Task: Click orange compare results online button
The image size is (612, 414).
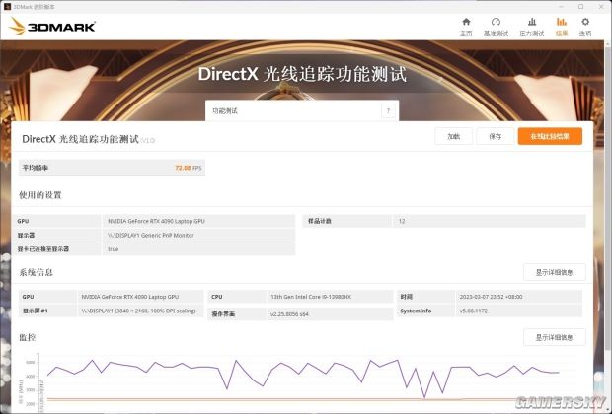Action: pos(550,136)
